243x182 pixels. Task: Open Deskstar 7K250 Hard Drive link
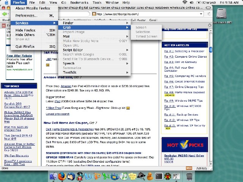(184, 156)
